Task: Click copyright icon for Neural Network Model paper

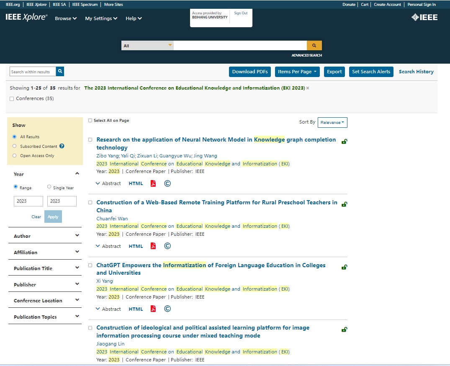Action: point(167,183)
